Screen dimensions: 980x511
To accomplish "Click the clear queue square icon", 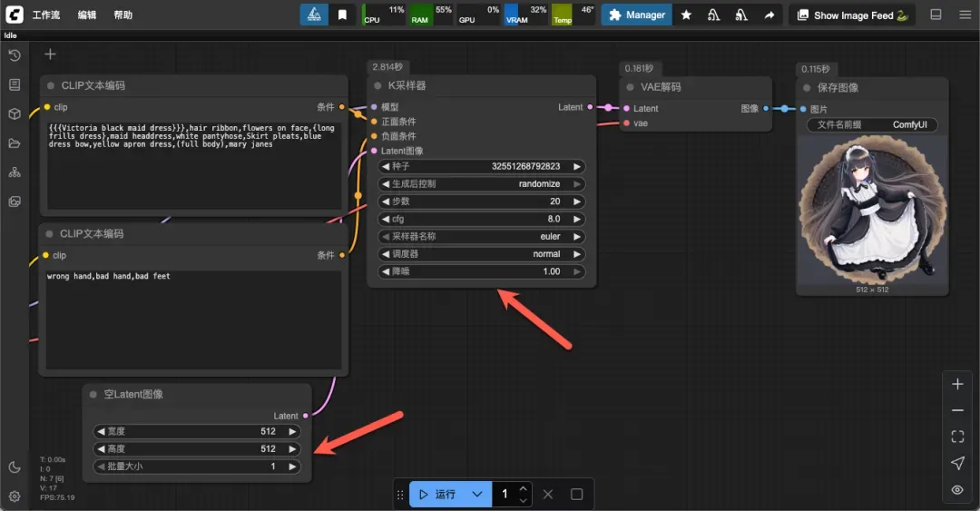I will pyautogui.click(x=577, y=494).
